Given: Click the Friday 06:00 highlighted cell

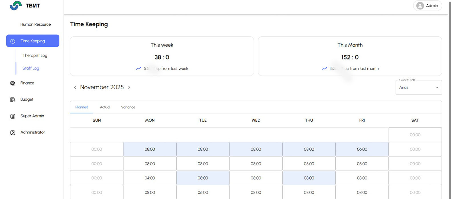Looking at the screenshot, I should click(x=362, y=149).
